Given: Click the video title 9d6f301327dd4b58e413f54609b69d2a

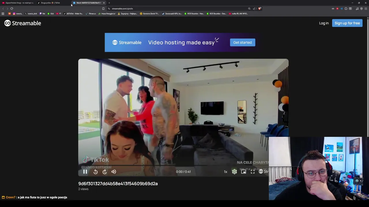Looking at the screenshot, I should click(x=118, y=184).
